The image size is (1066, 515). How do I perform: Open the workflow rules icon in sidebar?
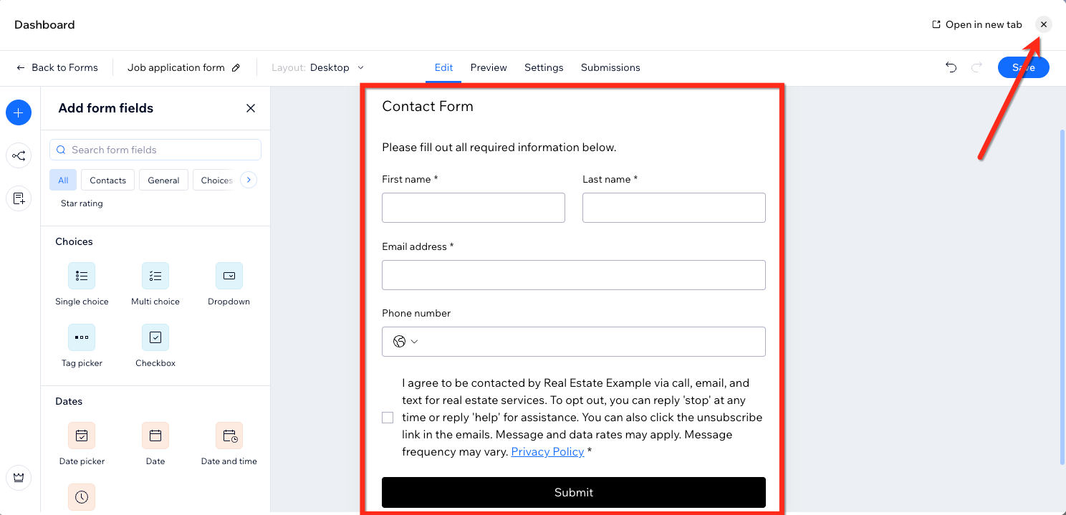(19, 155)
